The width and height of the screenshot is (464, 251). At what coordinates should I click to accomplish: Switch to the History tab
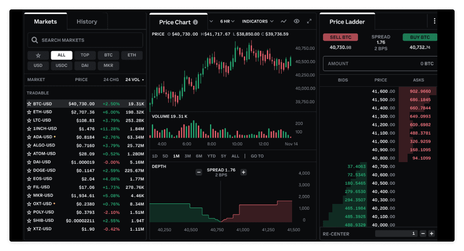click(87, 21)
